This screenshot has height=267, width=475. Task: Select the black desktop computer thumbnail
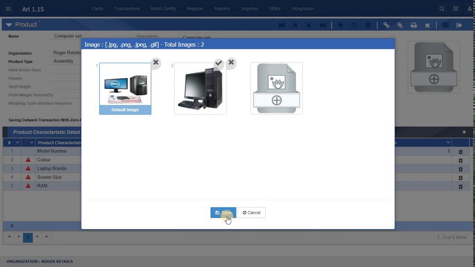coord(200,89)
